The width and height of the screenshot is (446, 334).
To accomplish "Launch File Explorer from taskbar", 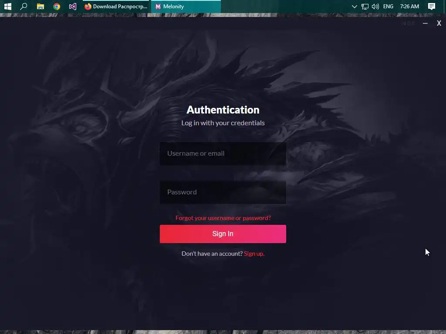I will point(41,6).
